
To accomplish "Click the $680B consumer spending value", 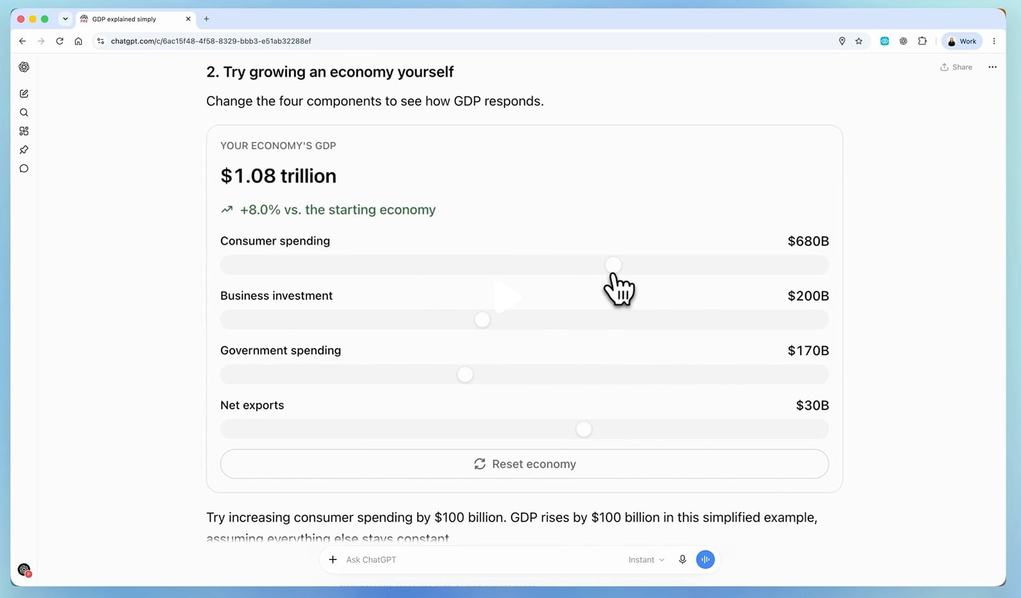I will 808,241.
